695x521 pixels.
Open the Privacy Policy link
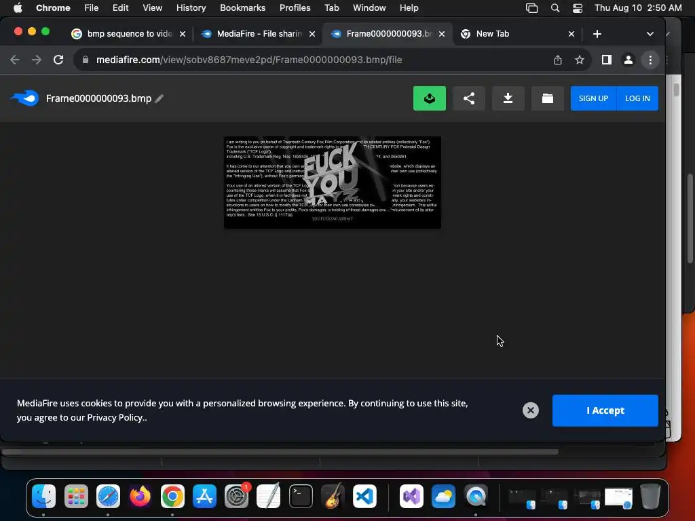(115, 417)
